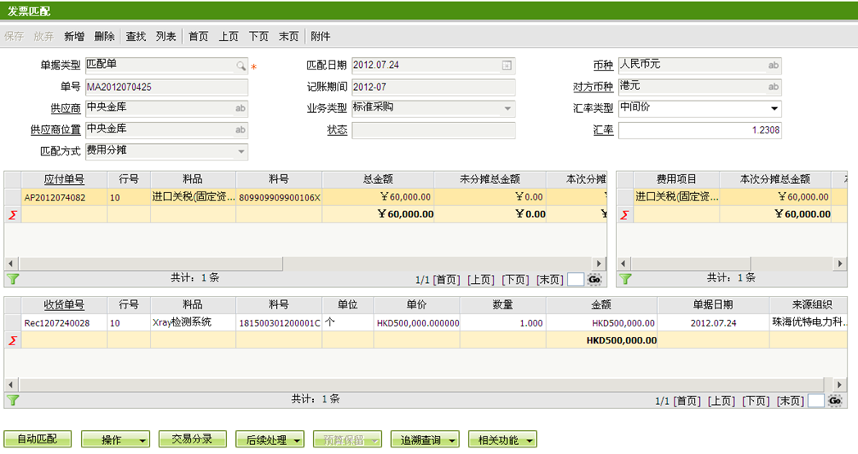Click the 自动匹配 button
The width and height of the screenshot is (858, 454).
[x=38, y=440]
